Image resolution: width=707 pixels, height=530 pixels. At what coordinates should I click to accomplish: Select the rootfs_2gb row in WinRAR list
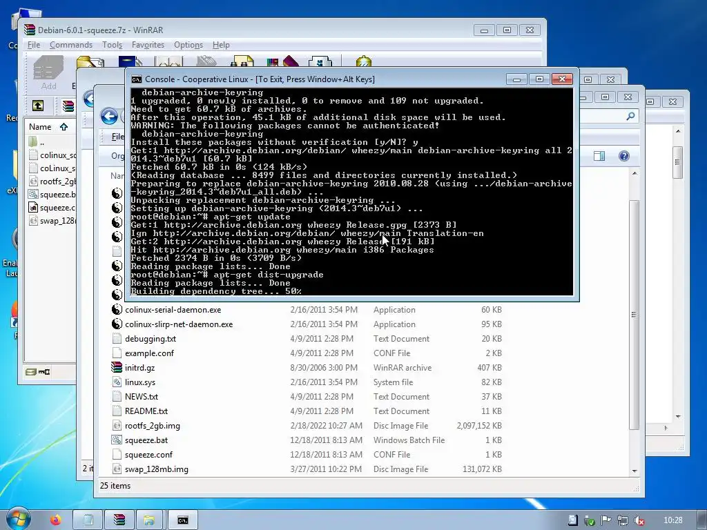click(51, 181)
